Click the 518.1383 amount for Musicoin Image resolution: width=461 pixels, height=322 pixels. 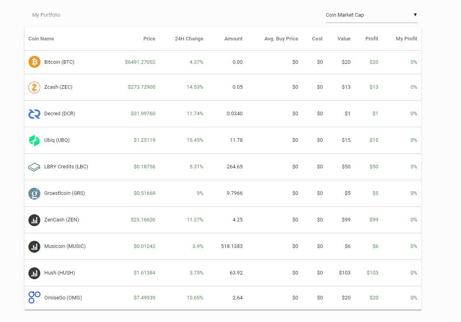click(232, 246)
